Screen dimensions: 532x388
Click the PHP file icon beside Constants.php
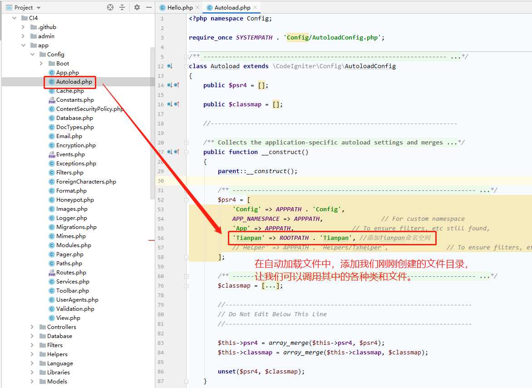(x=52, y=100)
